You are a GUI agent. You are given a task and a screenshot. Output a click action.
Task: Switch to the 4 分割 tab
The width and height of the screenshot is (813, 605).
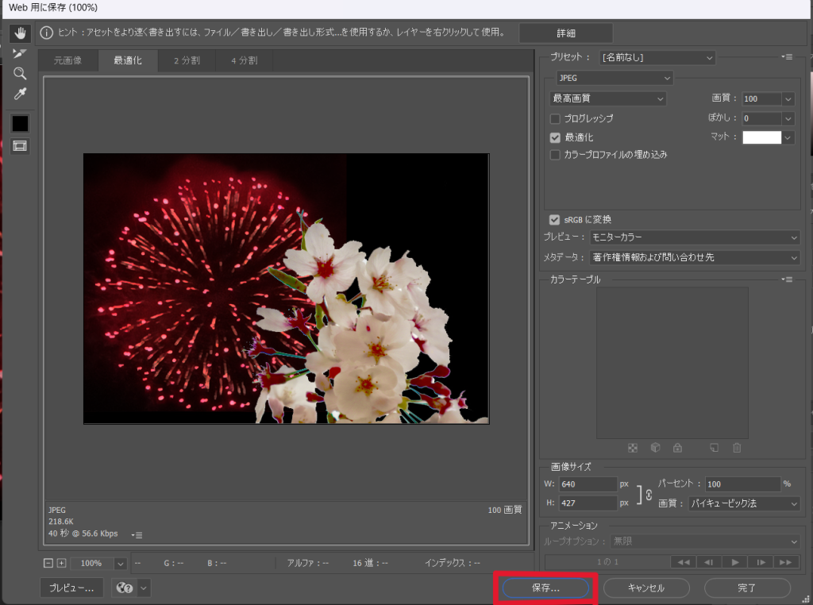click(244, 60)
